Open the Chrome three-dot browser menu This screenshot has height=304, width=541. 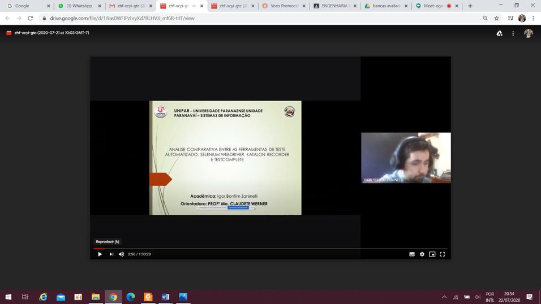533,18
